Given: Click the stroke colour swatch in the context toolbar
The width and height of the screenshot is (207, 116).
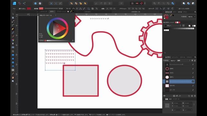Looking at the screenshot, I should (x=41, y=9).
